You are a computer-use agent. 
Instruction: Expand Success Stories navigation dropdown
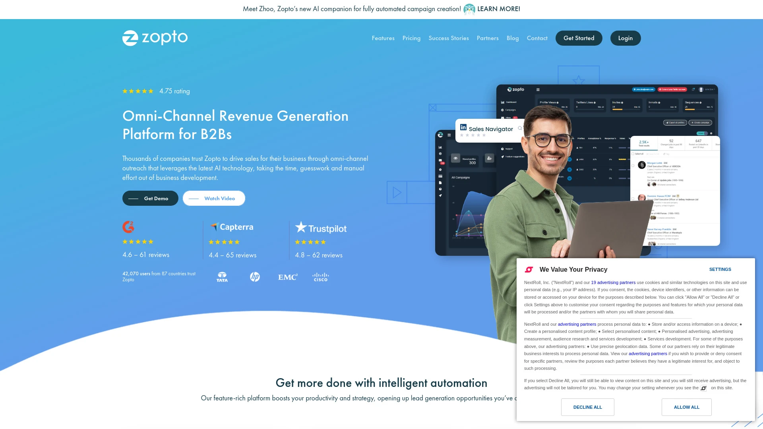[x=449, y=38]
